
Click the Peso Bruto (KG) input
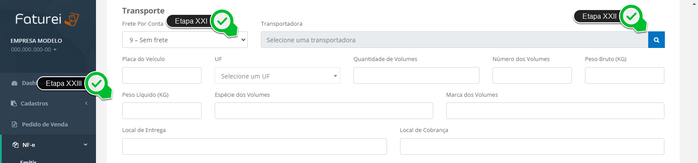coord(625,75)
